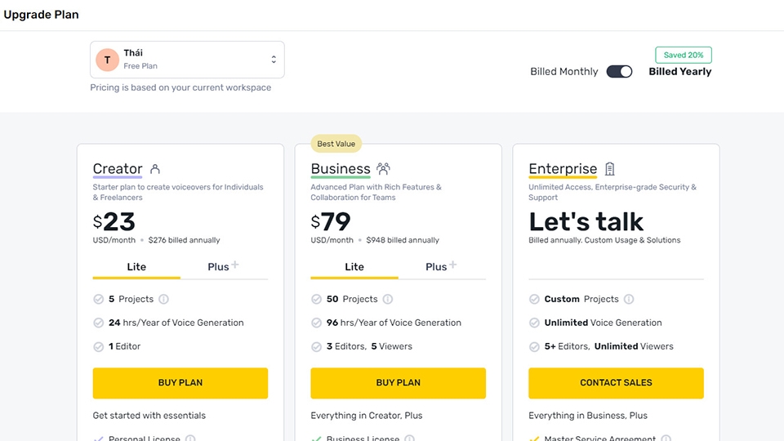The height and width of the screenshot is (441, 784).
Task: Click the Saved 20% badge
Action: click(x=684, y=55)
